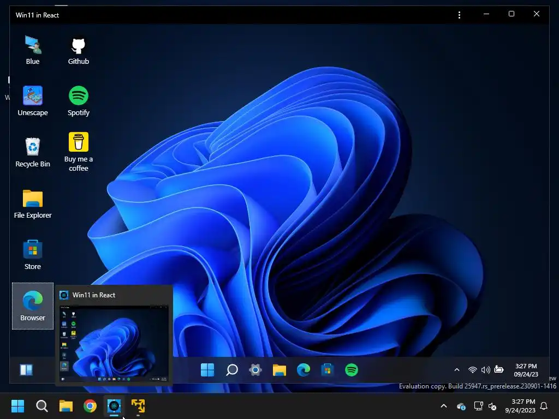559x419 pixels.
Task: Click the host tray muted volume icon
Action: pos(492,406)
